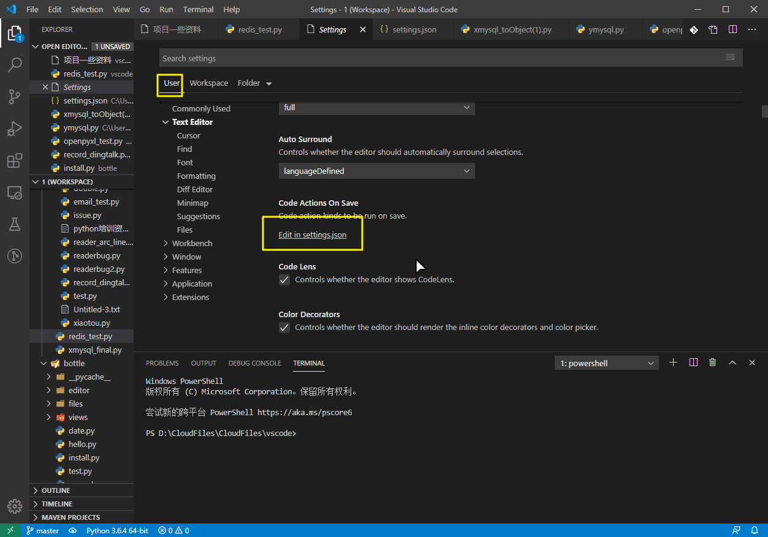
Task: Open the Source Control view
Action: 15,96
